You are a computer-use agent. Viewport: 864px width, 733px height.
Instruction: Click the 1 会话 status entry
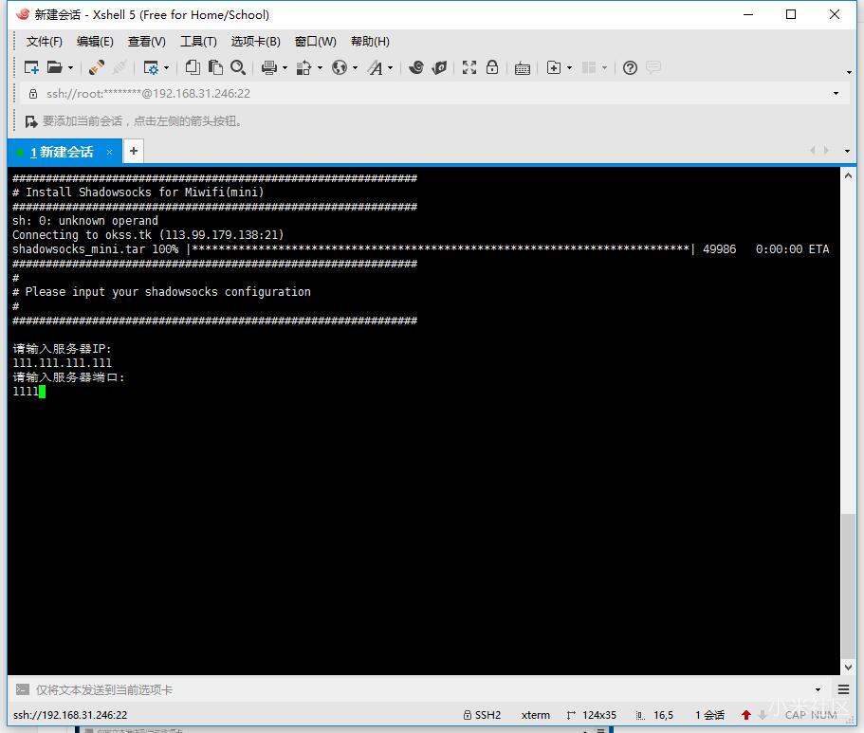tap(709, 715)
